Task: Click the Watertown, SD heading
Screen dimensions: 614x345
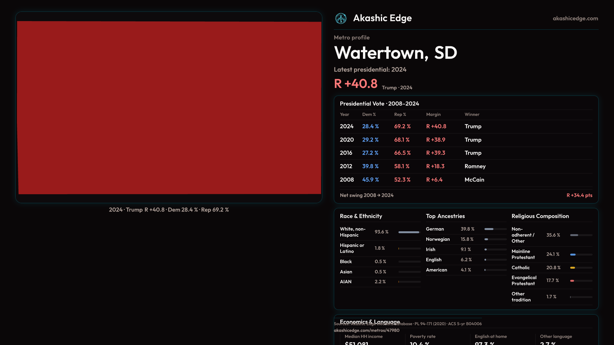Action: [395, 53]
